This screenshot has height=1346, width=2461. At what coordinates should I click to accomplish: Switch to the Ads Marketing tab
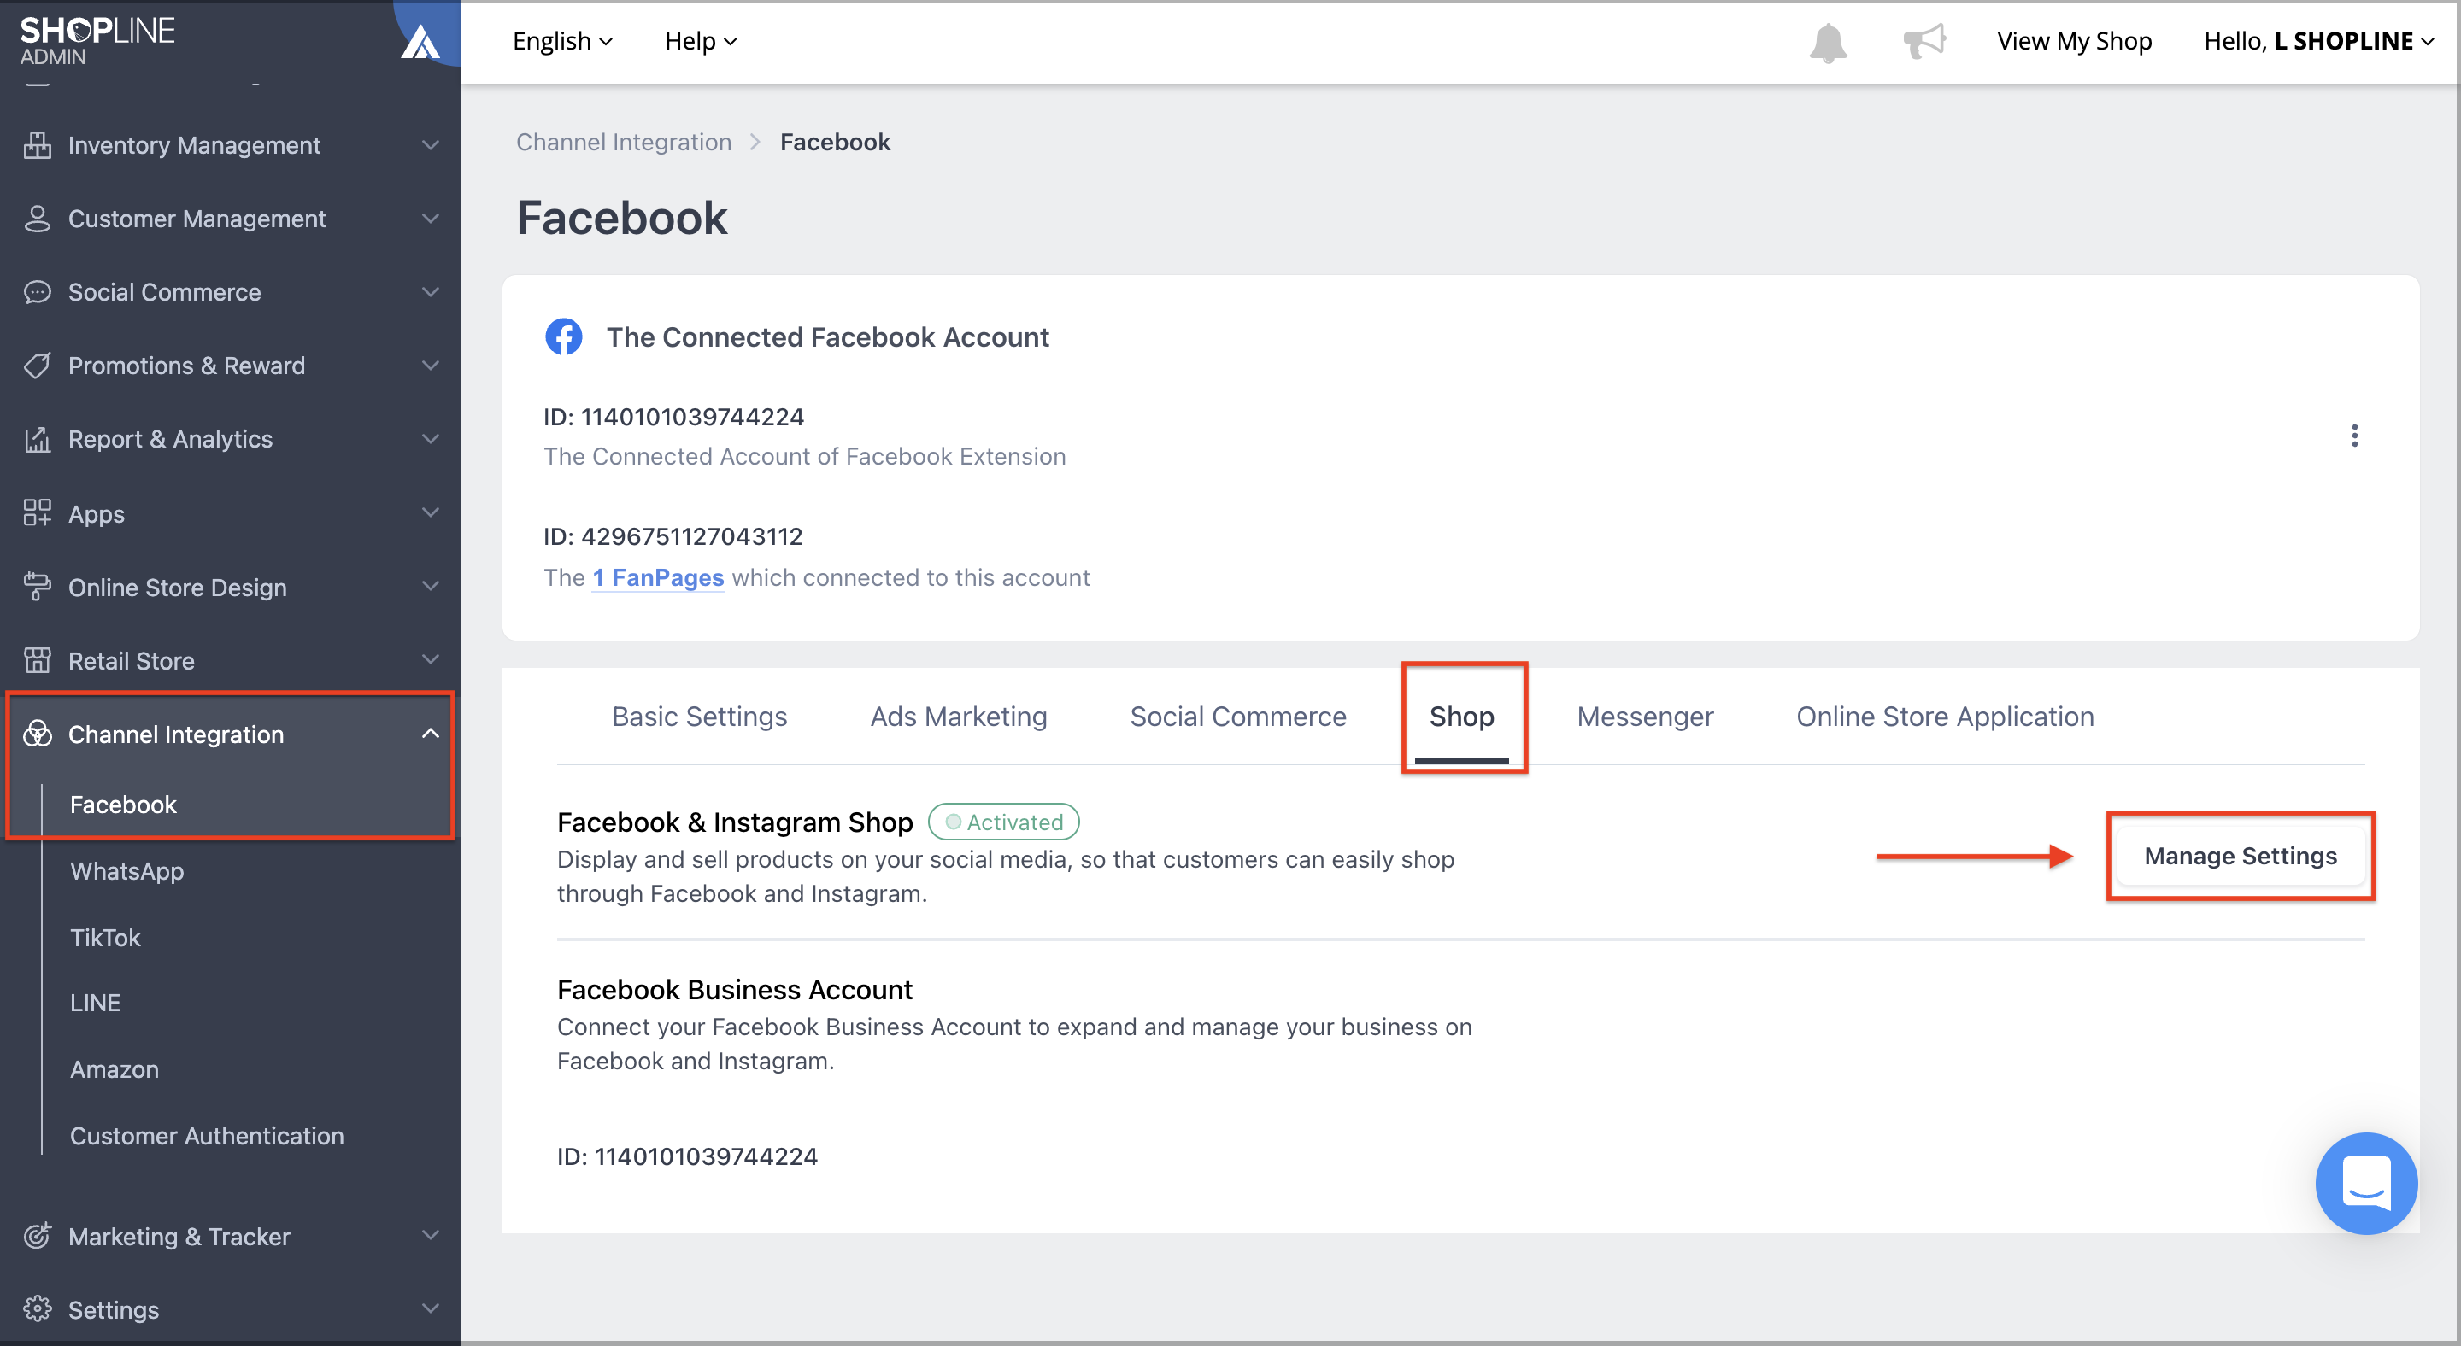tap(958, 716)
